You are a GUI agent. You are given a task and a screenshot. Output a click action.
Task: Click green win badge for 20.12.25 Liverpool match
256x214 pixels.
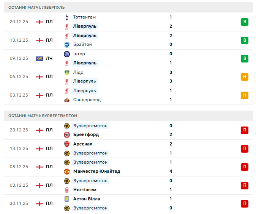(x=245, y=22)
